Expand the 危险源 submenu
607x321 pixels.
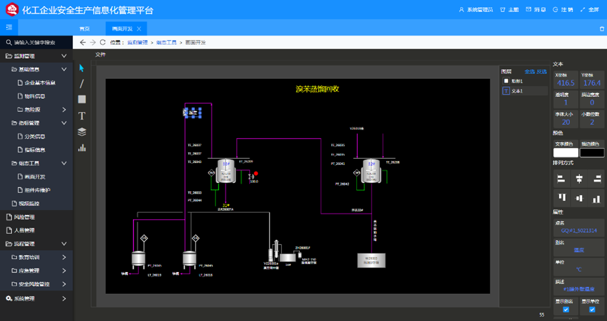(64, 110)
